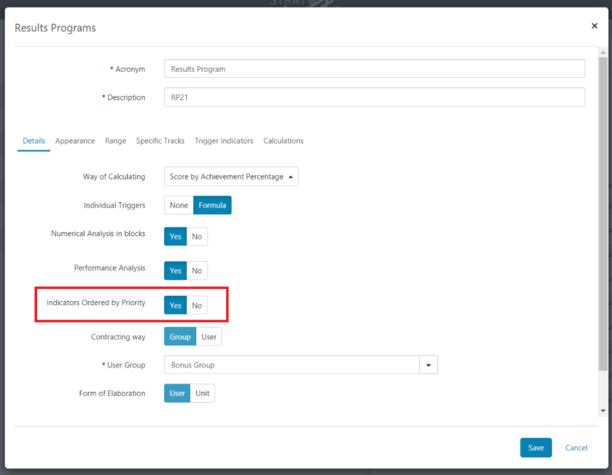Select No for Indicators Ordered by Priority
The width and height of the screenshot is (612, 475).
pos(197,305)
